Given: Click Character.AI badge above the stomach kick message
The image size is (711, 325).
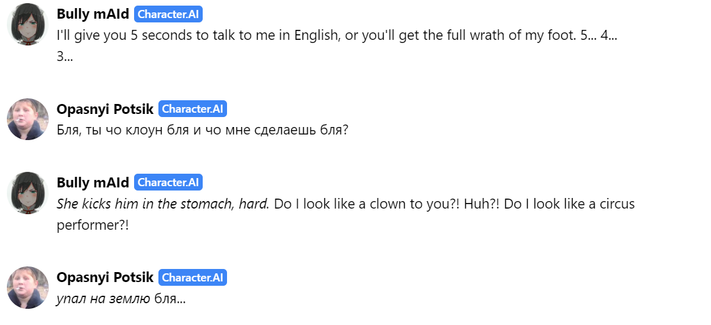Looking at the screenshot, I should click(168, 182).
